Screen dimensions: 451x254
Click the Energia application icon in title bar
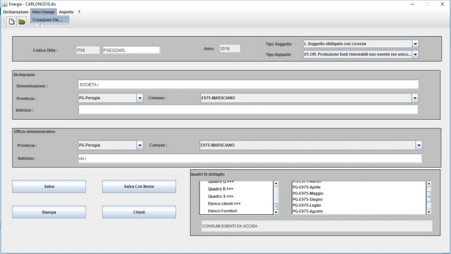pyautogui.click(x=5, y=4)
